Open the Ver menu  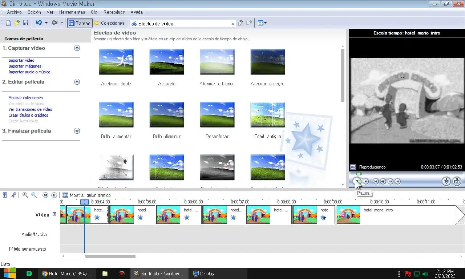point(50,12)
